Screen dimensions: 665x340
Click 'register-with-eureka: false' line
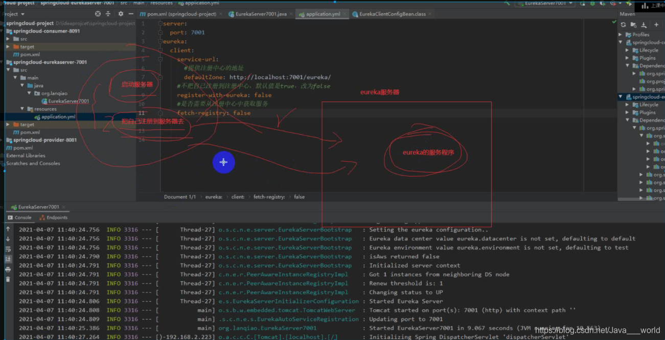click(224, 95)
